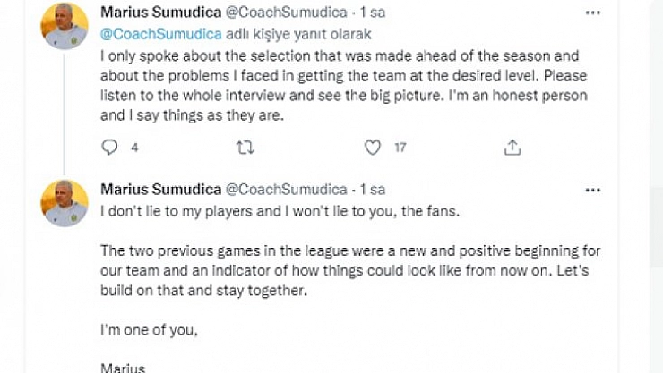Visit the @CoachSumudica handle beside the first tweet's name
The height and width of the screenshot is (373, 663).
pyautogui.click(x=284, y=14)
